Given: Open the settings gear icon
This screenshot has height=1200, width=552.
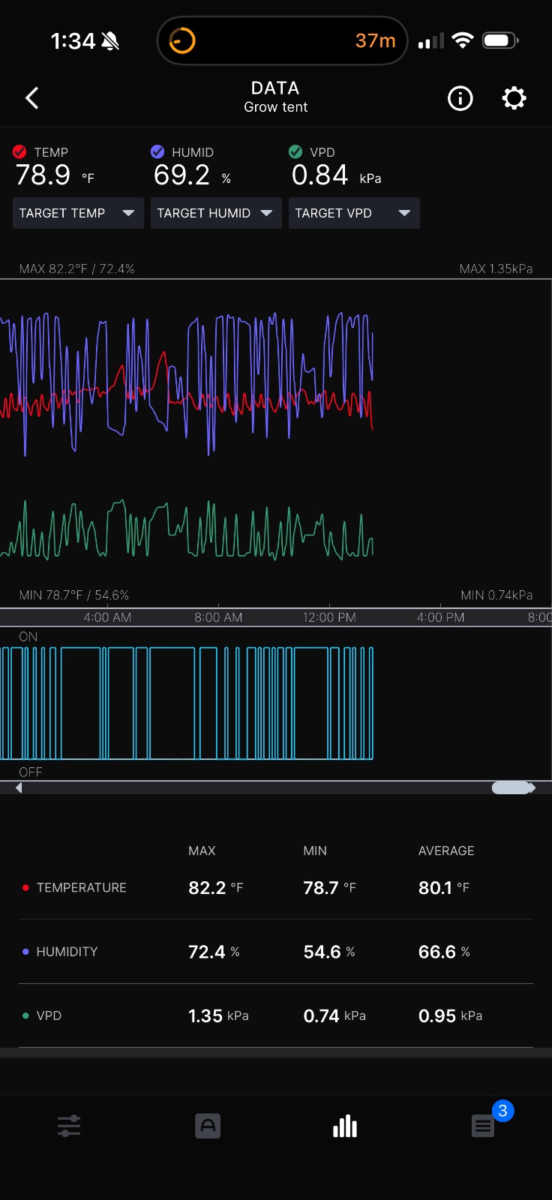Looking at the screenshot, I should (x=514, y=98).
